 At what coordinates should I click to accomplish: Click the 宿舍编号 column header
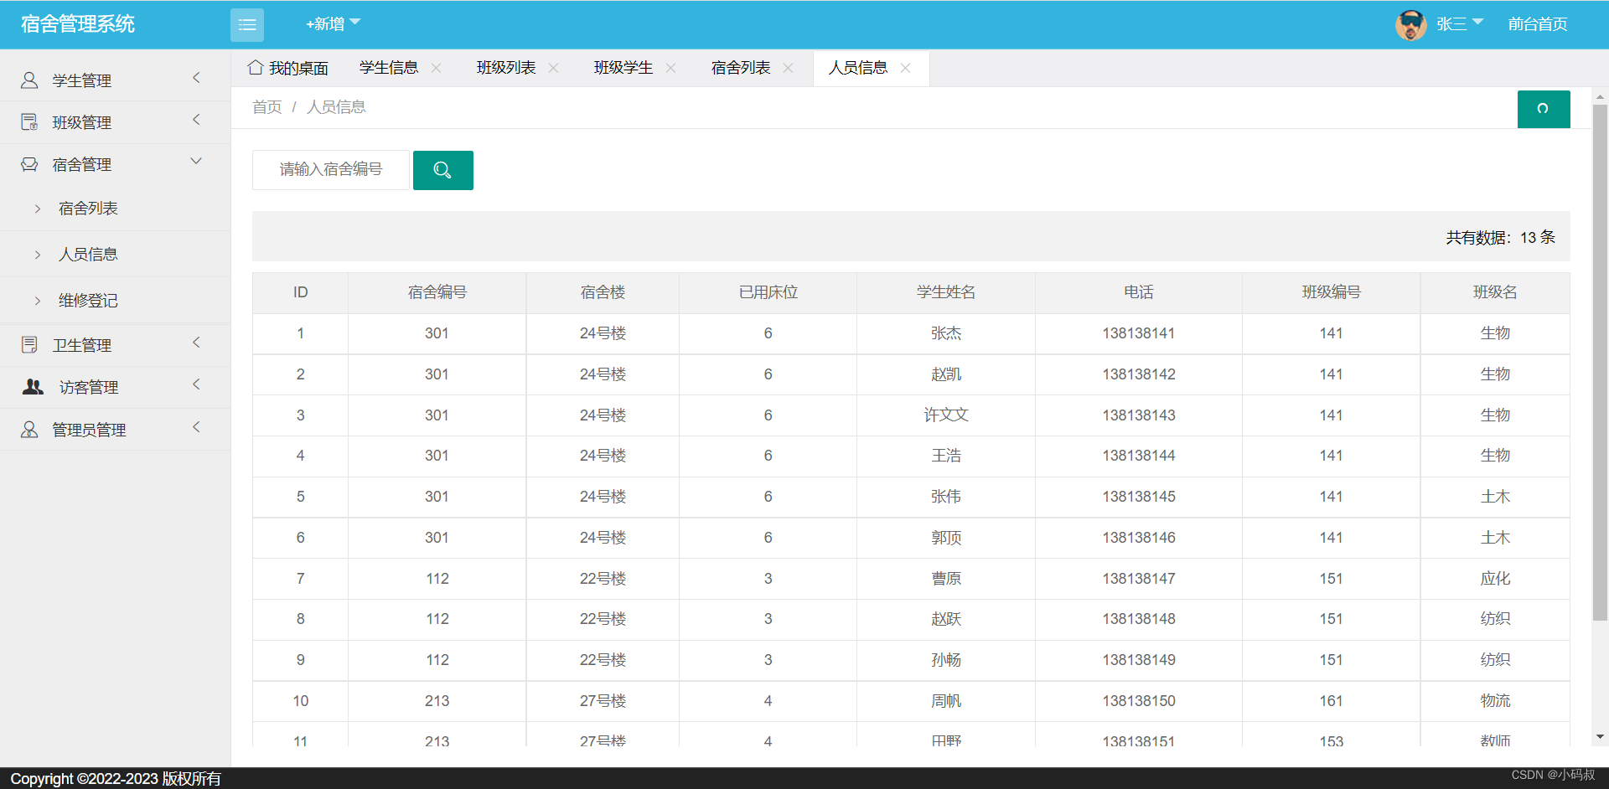(437, 292)
